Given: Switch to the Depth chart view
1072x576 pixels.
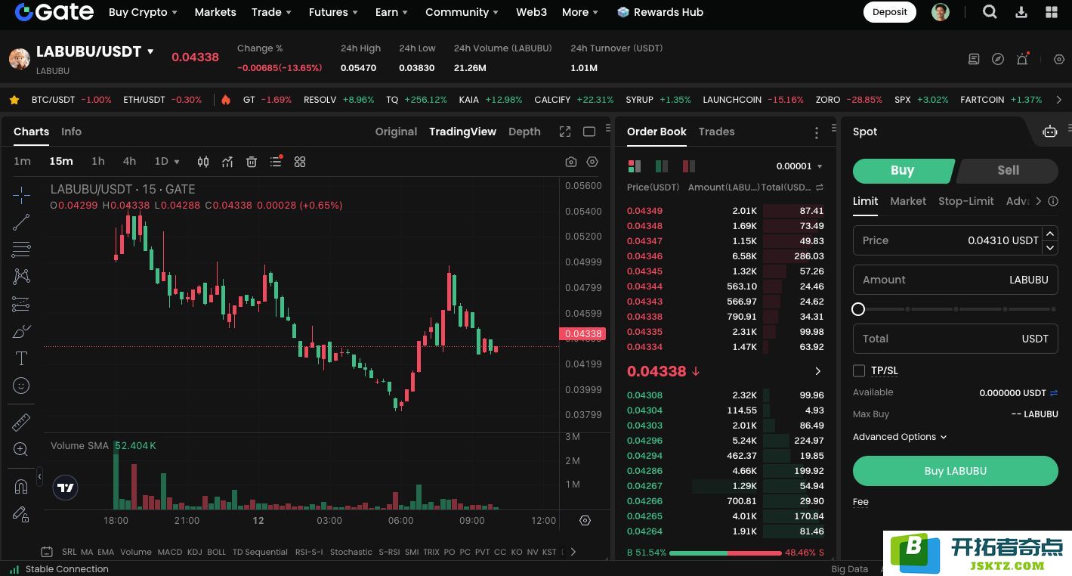Looking at the screenshot, I should [x=524, y=132].
